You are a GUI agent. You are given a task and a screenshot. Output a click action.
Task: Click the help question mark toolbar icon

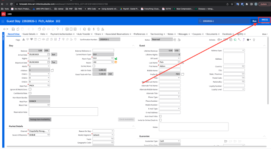[57, 29]
